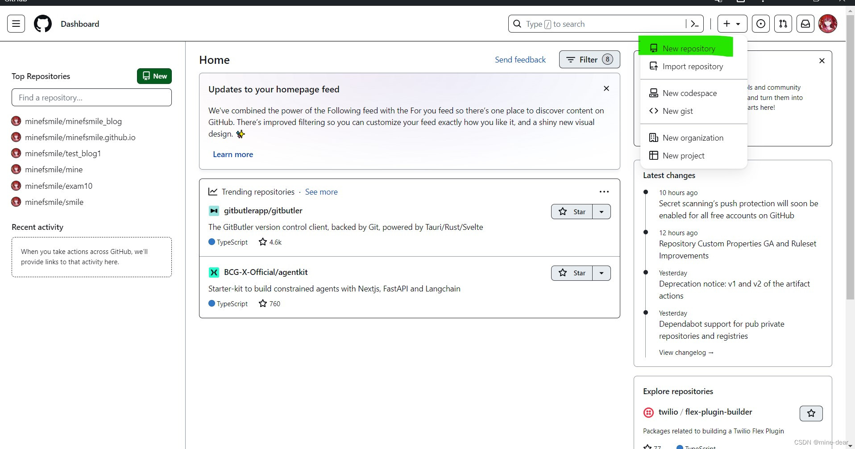Click the trending graph icon
The height and width of the screenshot is (449, 855).
[x=213, y=191]
